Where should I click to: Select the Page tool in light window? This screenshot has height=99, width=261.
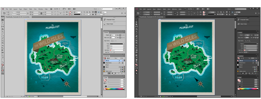(3, 24)
